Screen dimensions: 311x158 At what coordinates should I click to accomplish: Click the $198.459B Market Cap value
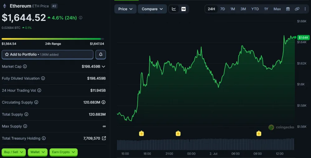pyautogui.click(x=91, y=66)
